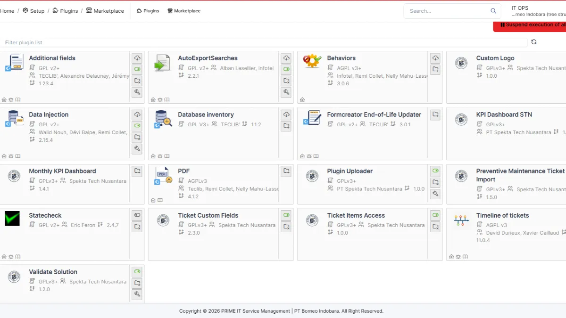Click the Preventive Maintenance Ticket Import title
This screenshot has height=318, width=566.
520,175
